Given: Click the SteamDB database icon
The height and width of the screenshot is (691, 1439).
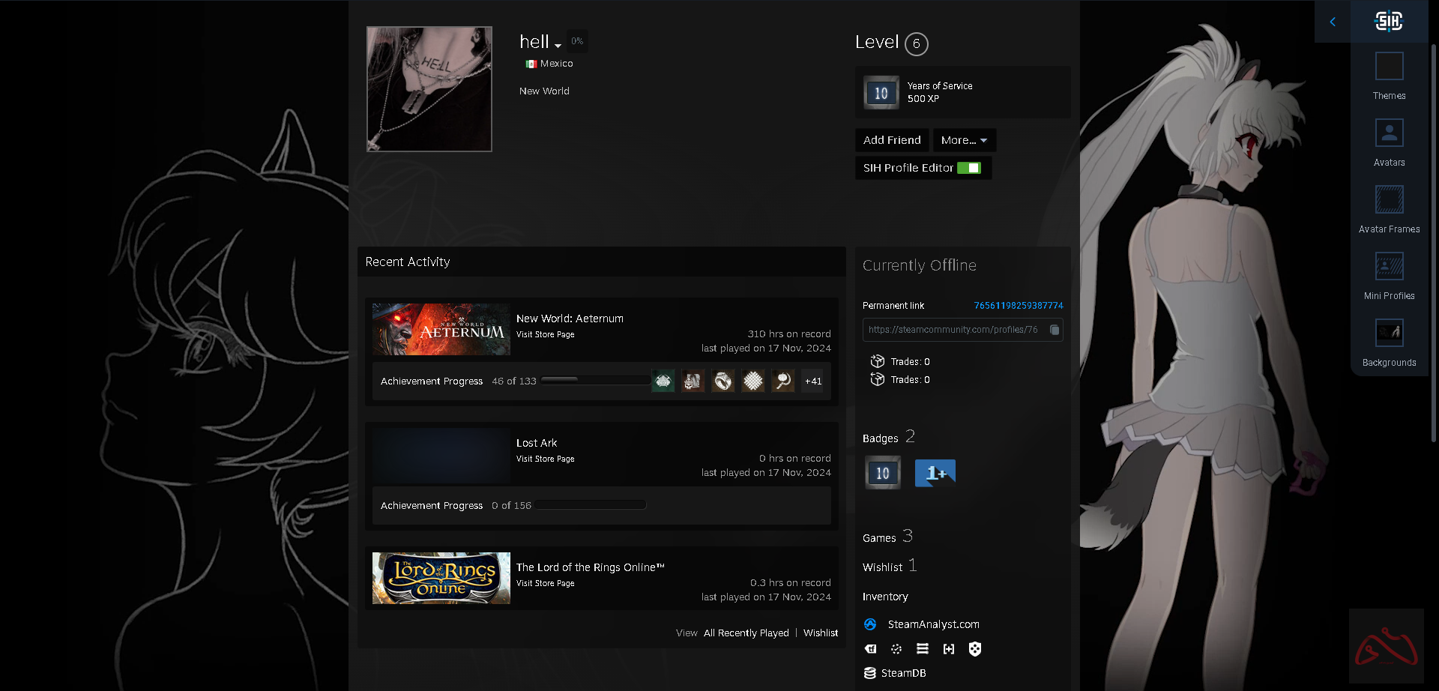Looking at the screenshot, I should pyautogui.click(x=870, y=673).
